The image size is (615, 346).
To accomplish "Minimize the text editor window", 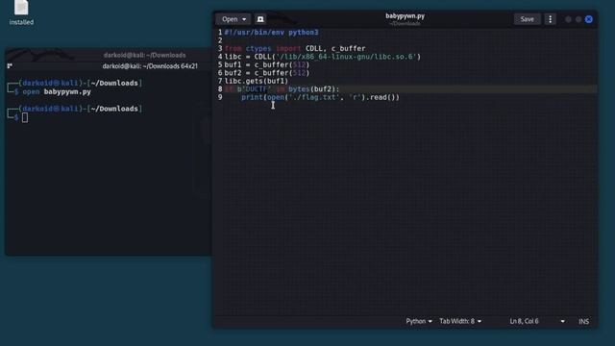I will (x=568, y=19).
